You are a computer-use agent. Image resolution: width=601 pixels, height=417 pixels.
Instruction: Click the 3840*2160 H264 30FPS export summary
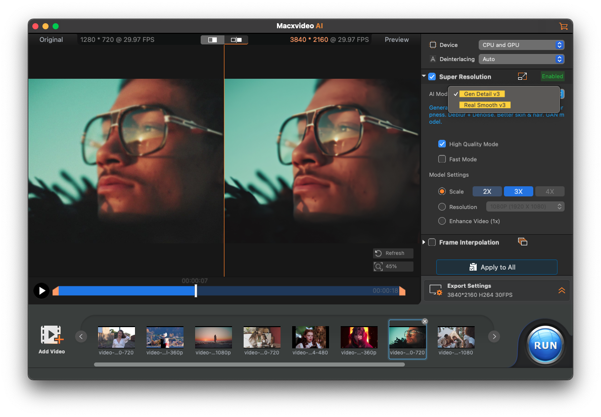point(480,295)
